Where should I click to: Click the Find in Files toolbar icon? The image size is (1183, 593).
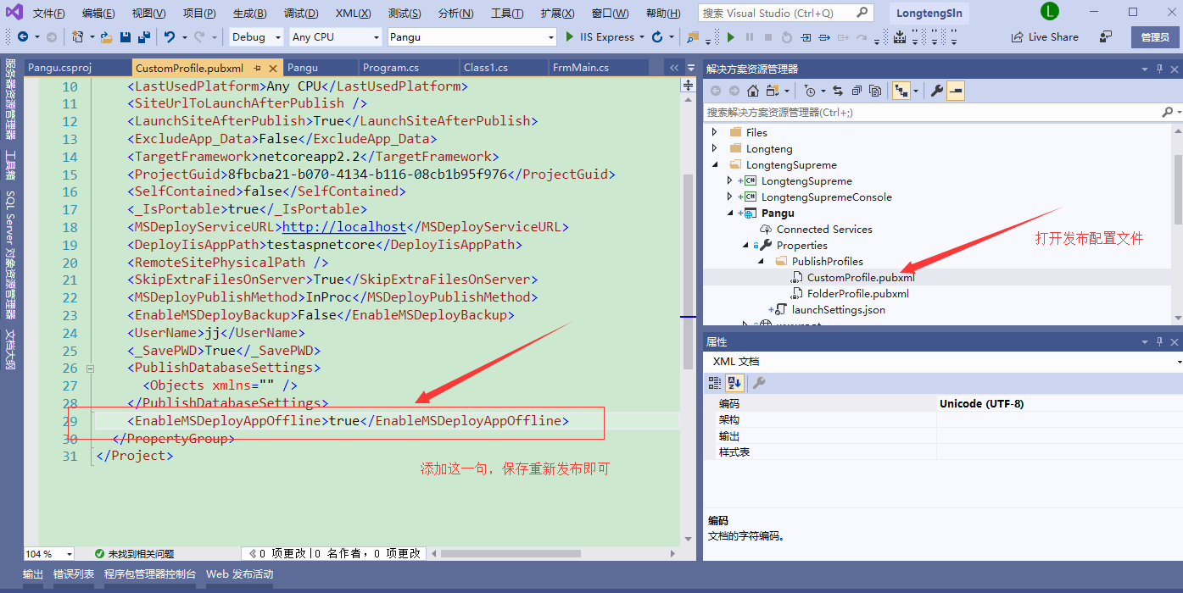point(693,37)
